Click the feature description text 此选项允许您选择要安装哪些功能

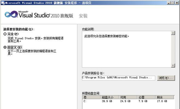(x=107, y=36)
